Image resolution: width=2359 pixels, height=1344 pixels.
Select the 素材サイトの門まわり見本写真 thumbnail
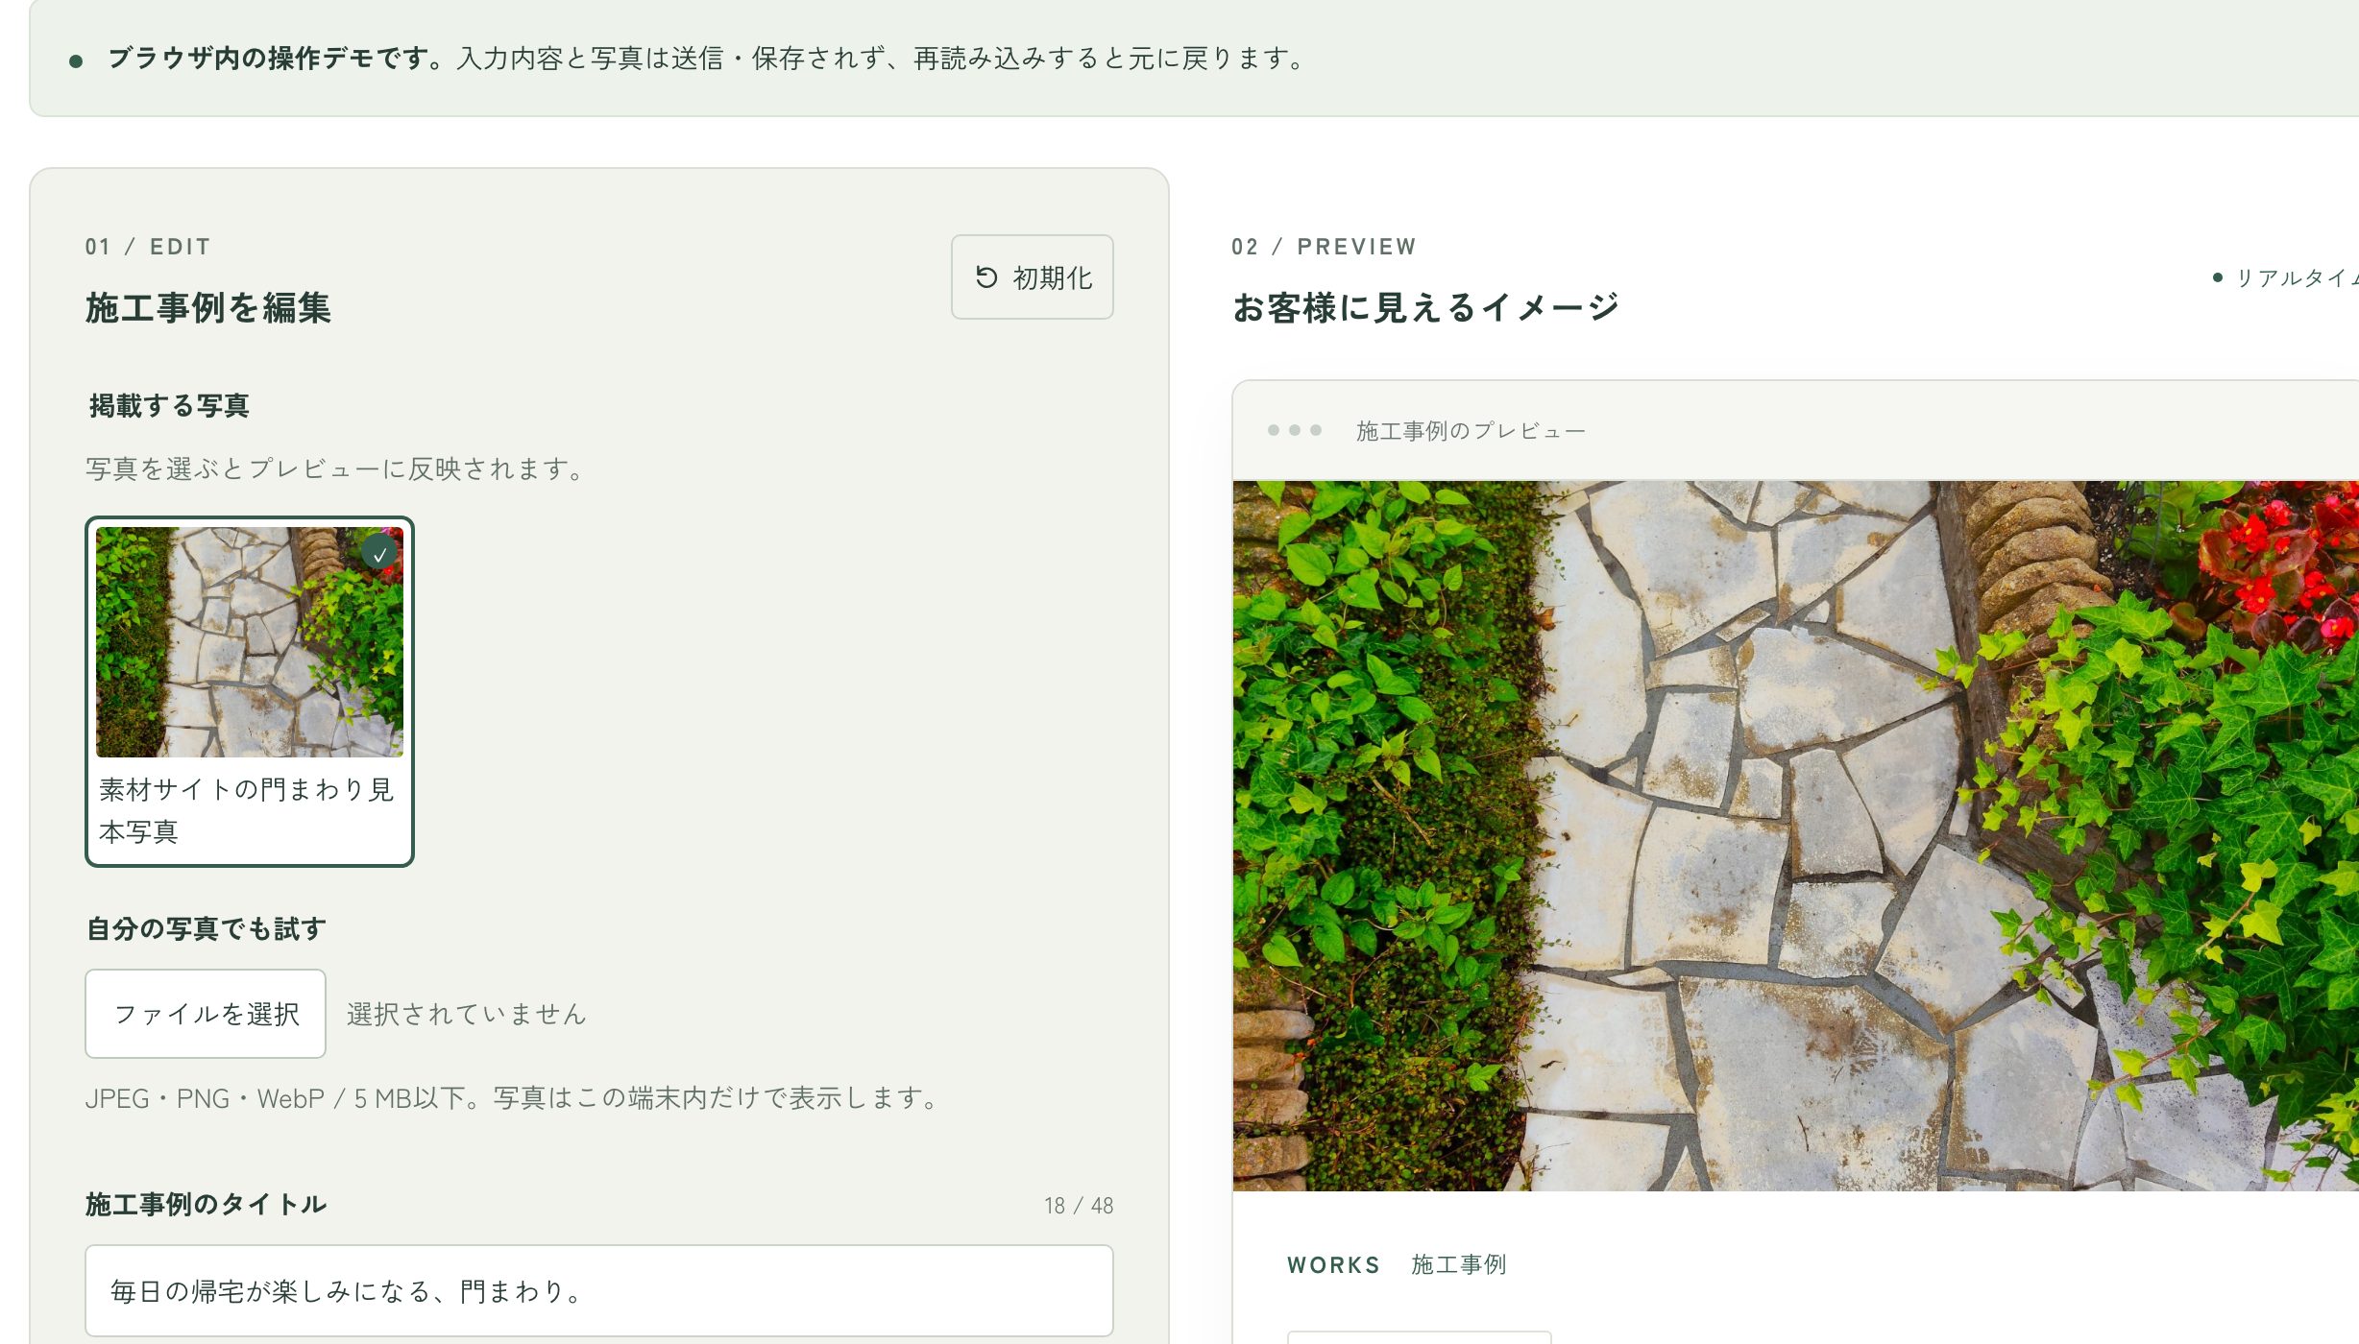click(x=250, y=691)
